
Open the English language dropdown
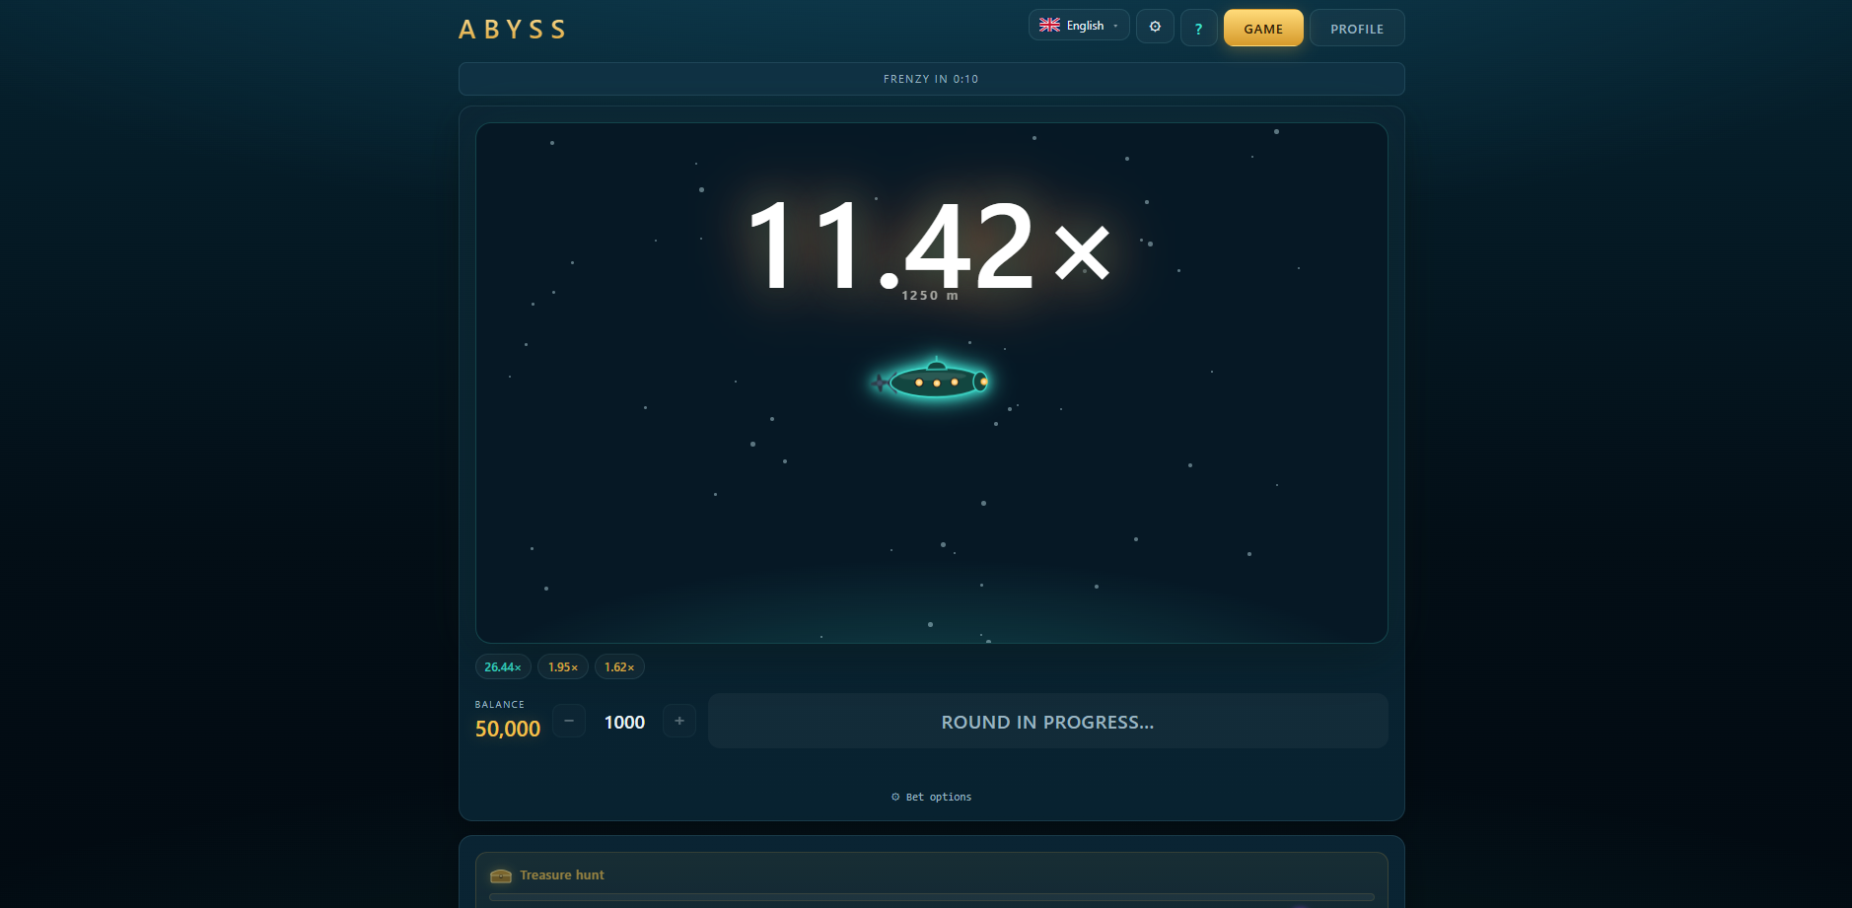pyautogui.click(x=1079, y=26)
